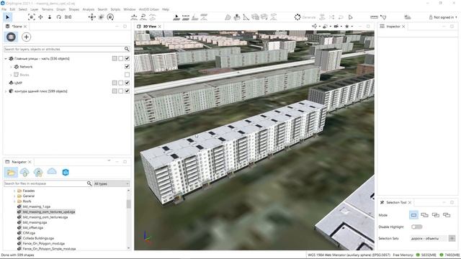Open the All types filter dropdown
Image resolution: width=461 pixels, height=259 pixels.
112,183
